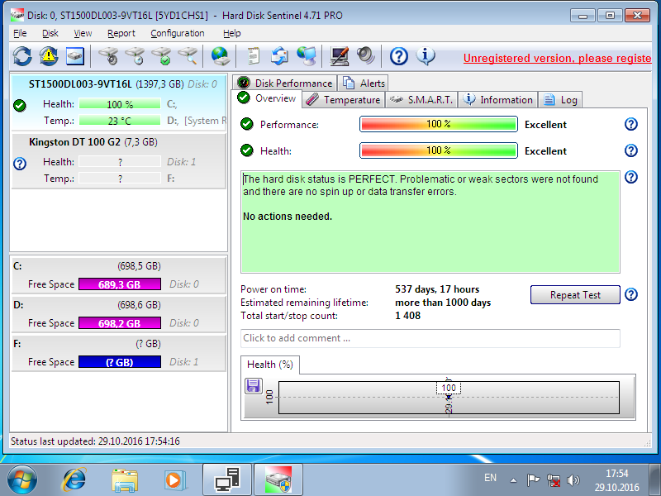Click the '537 days, 17 hours' power on value
Image resolution: width=661 pixels, height=496 pixels.
click(437, 289)
